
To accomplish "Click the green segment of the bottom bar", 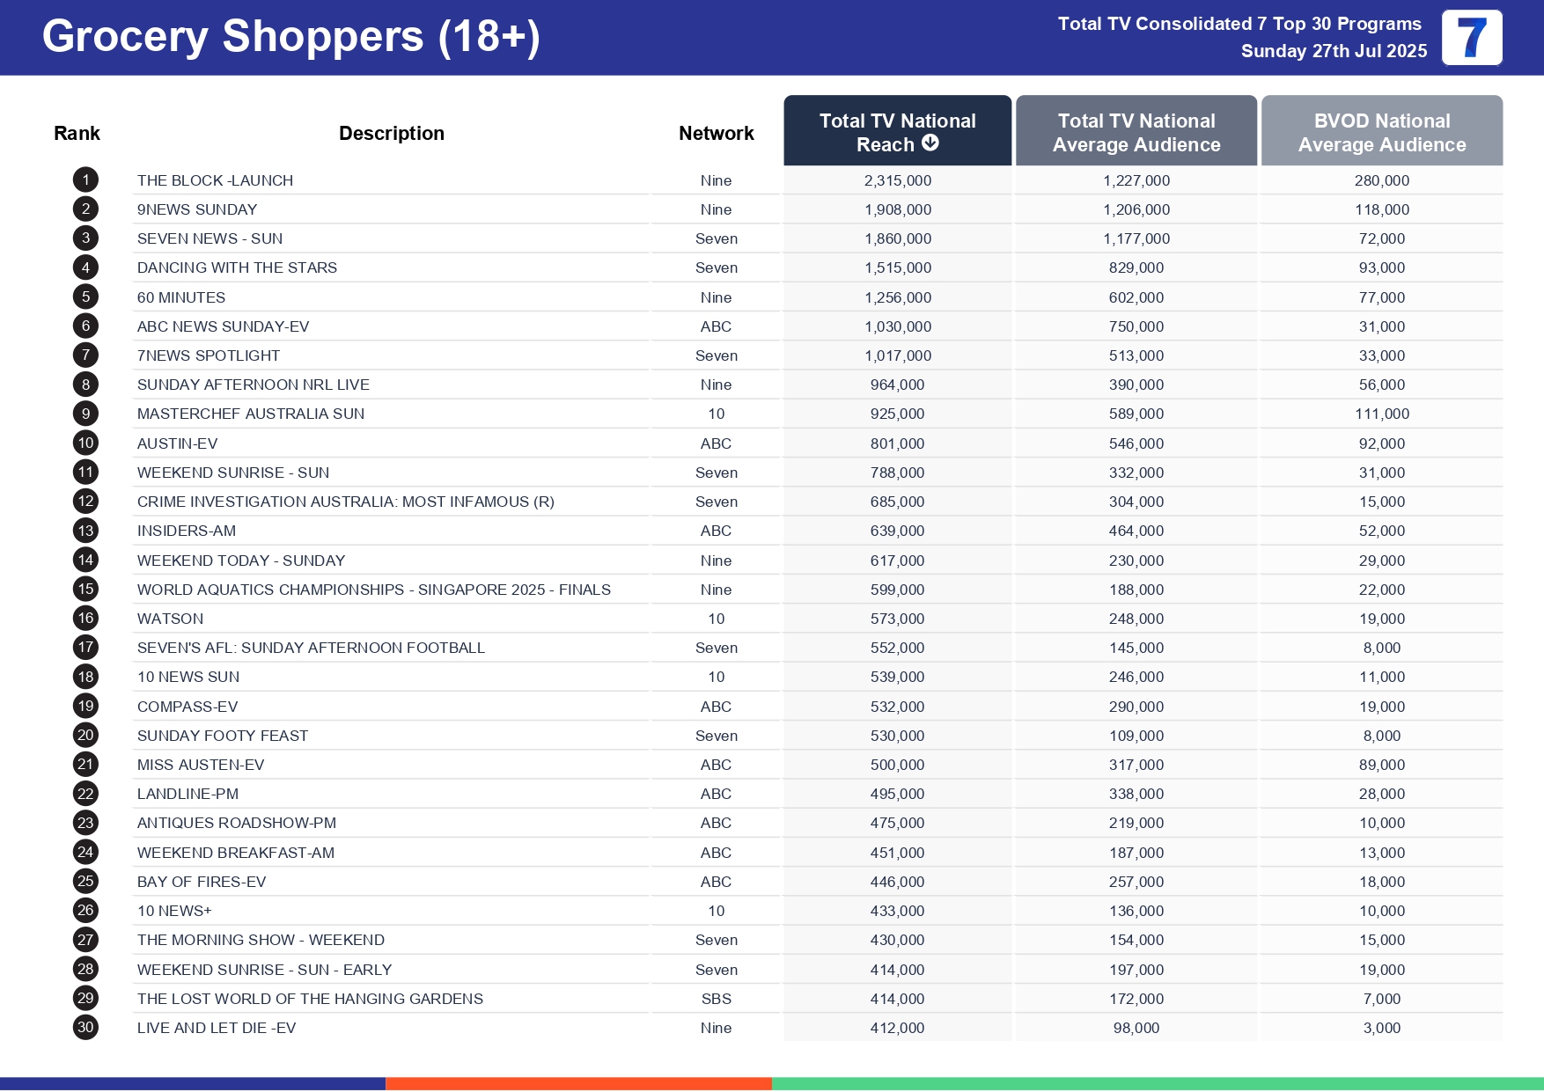I will pos(1157,1083).
